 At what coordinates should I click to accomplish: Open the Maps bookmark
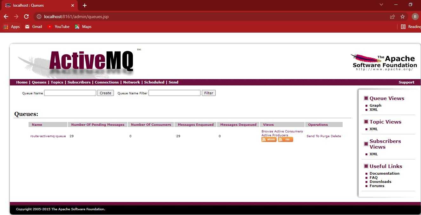click(x=83, y=27)
